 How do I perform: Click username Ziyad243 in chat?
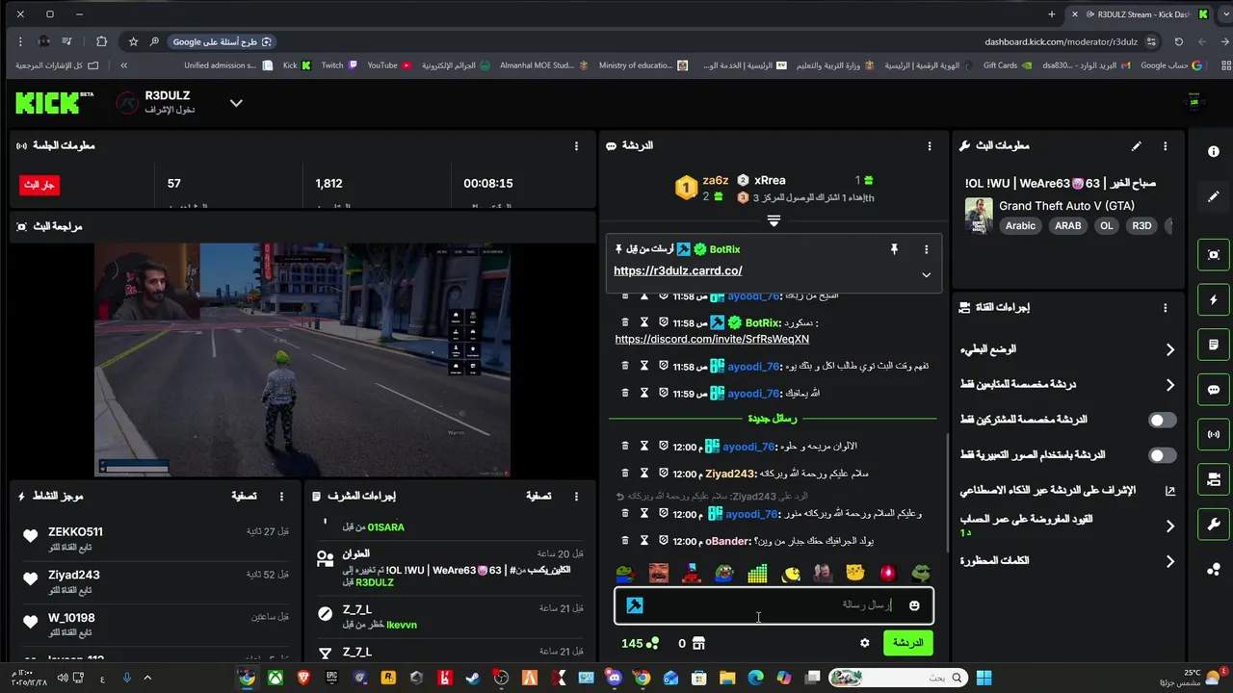(x=729, y=474)
